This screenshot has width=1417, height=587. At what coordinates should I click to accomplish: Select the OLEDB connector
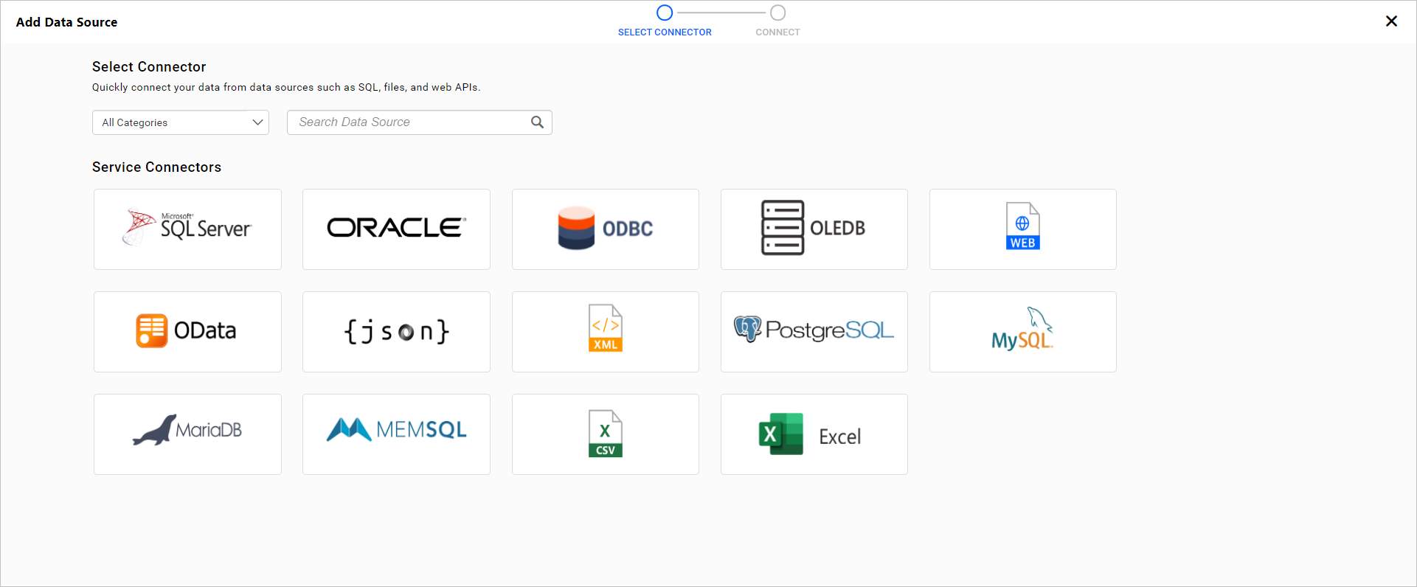(x=814, y=229)
